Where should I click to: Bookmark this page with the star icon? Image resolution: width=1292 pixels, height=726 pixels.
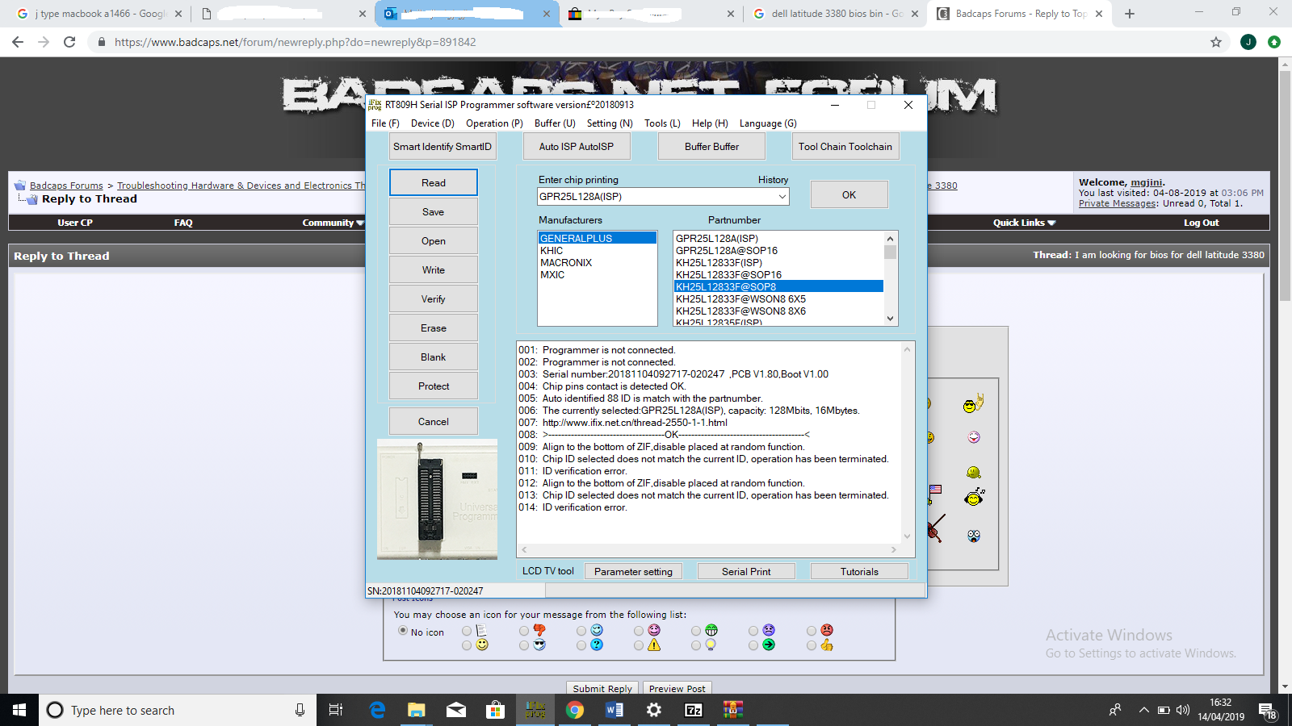click(x=1216, y=42)
